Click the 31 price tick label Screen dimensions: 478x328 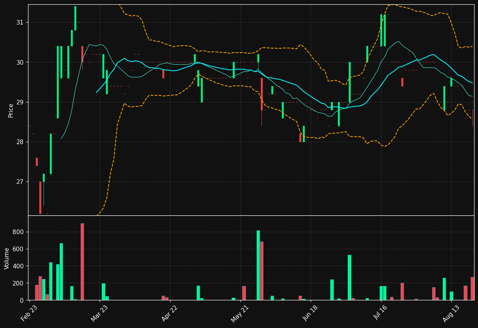pyautogui.click(x=20, y=23)
